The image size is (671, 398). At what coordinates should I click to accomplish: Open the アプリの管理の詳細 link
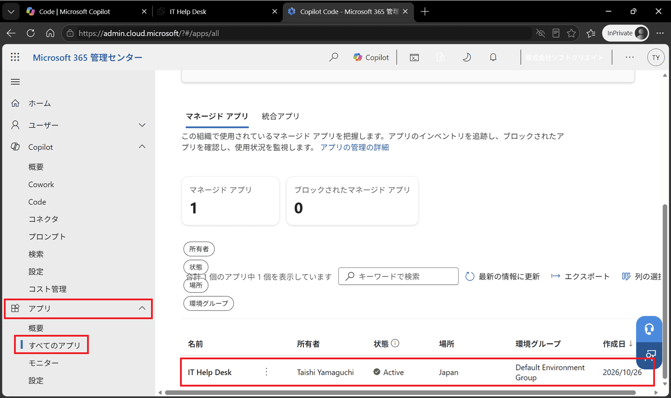(x=354, y=147)
